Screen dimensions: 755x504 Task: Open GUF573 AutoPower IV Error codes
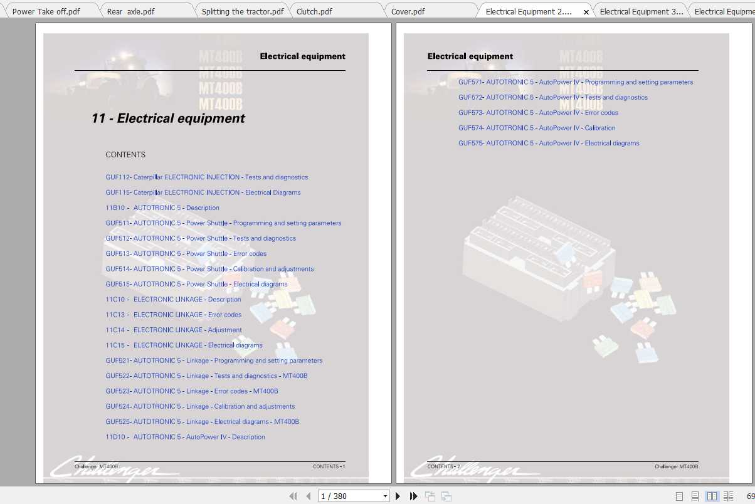coord(538,113)
